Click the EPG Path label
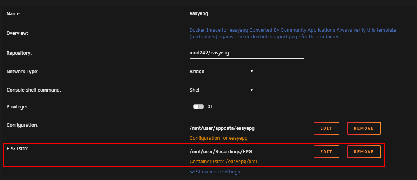417x180 pixels. (17, 148)
